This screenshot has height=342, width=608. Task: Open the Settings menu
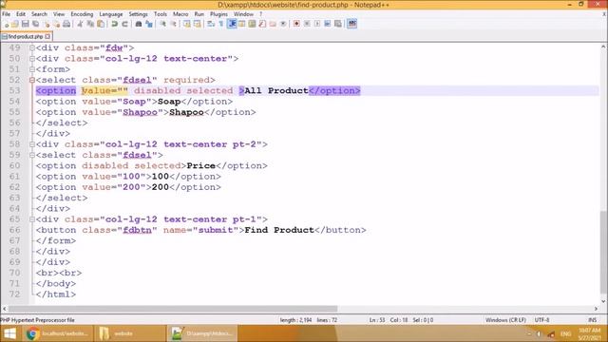click(138, 14)
